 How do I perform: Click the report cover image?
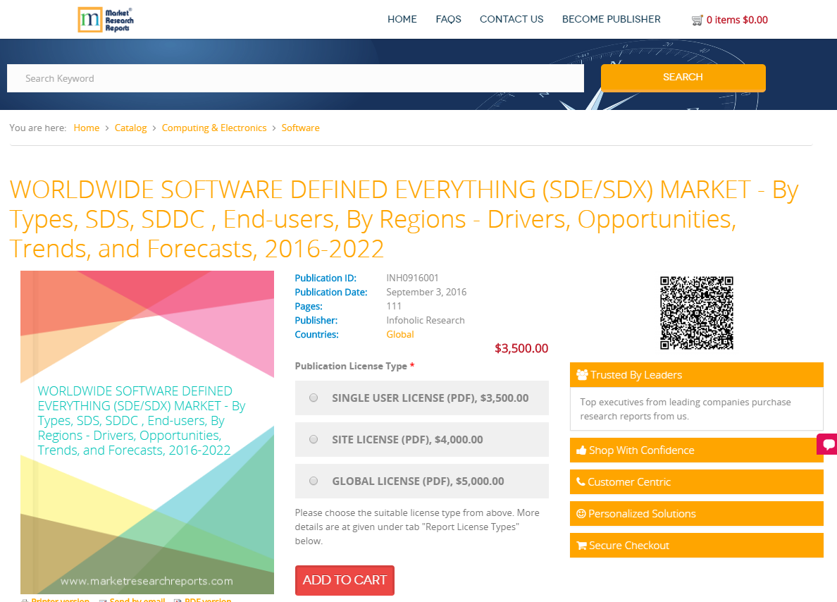point(147,432)
